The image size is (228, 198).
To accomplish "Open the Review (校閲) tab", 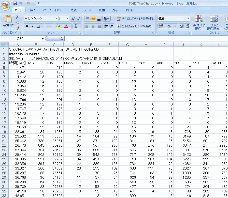I will [102, 10].
